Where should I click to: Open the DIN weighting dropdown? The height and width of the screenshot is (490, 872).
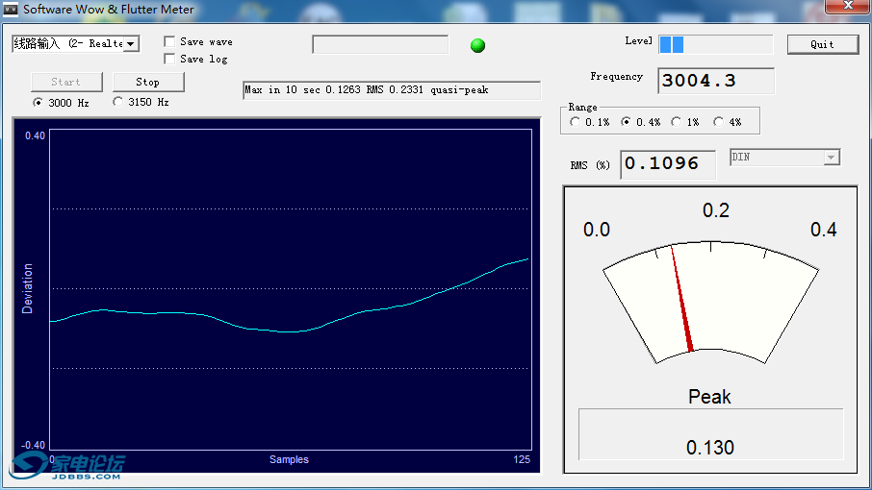tap(831, 158)
